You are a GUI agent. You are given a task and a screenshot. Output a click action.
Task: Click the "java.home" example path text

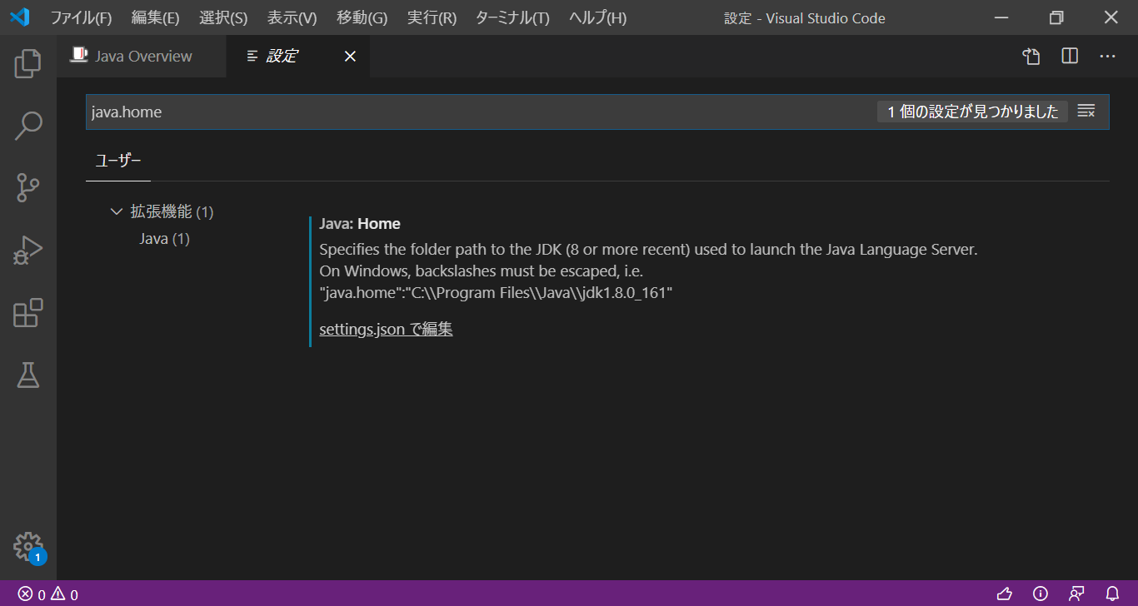496,293
